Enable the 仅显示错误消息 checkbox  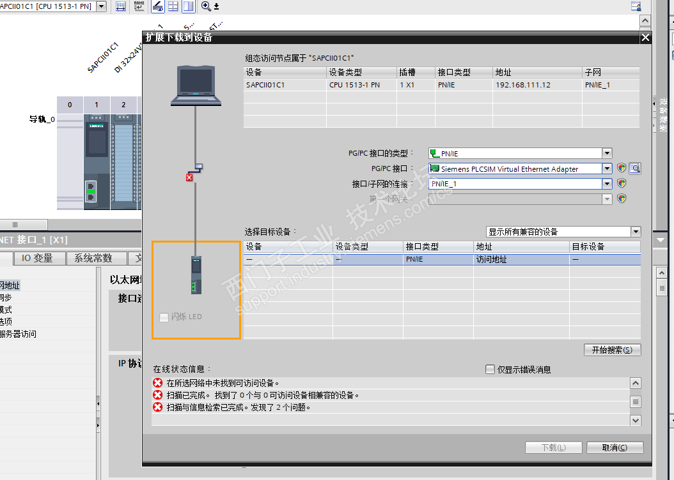click(x=490, y=370)
